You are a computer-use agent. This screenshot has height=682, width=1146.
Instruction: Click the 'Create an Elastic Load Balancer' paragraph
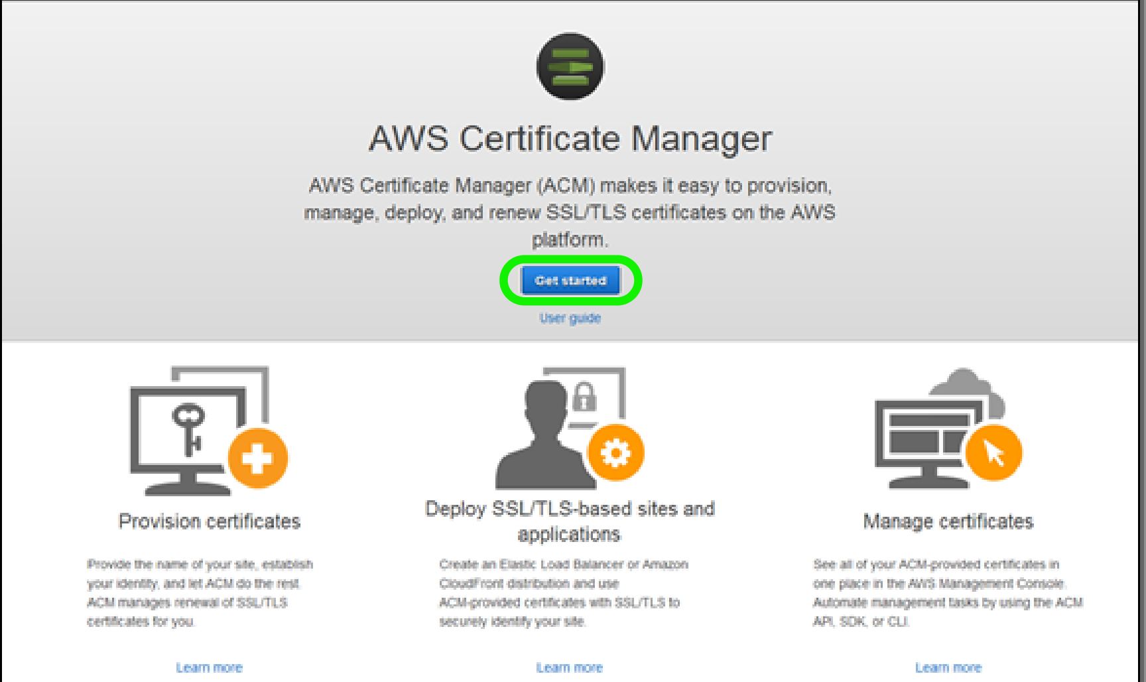pyautogui.click(x=564, y=592)
